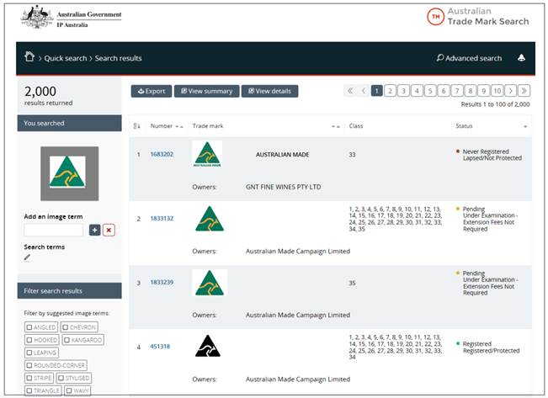Add image term with plus button
Screen dimensions: 548x398
click(95, 230)
